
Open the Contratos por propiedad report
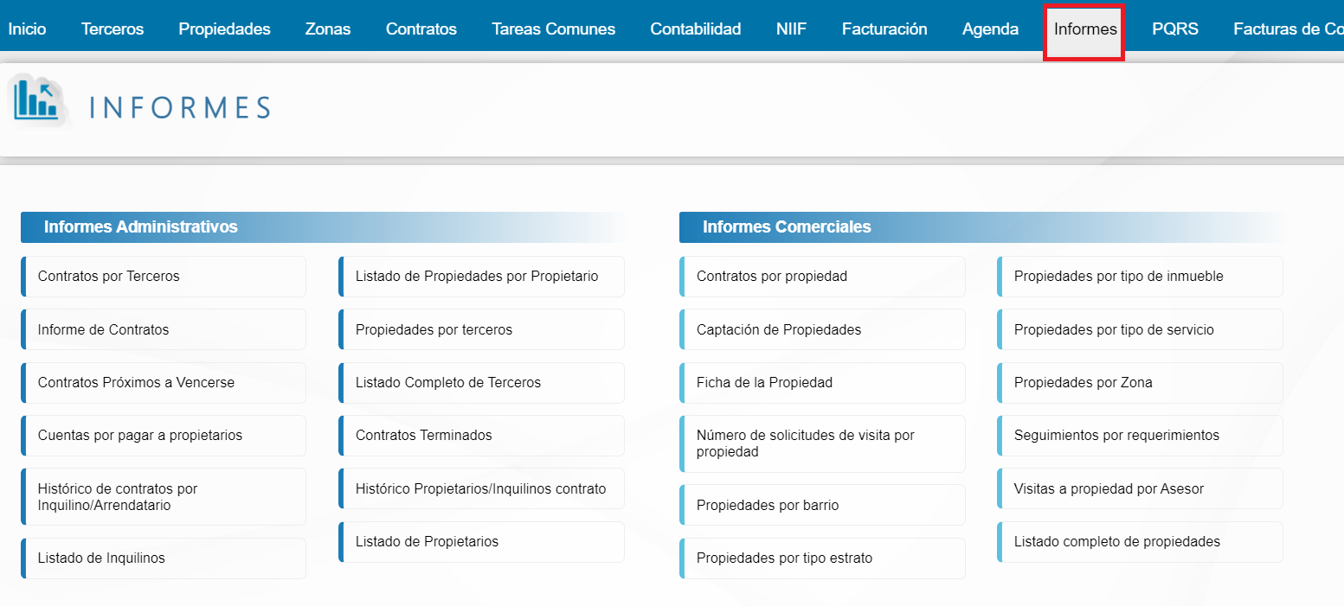point(822,277)
